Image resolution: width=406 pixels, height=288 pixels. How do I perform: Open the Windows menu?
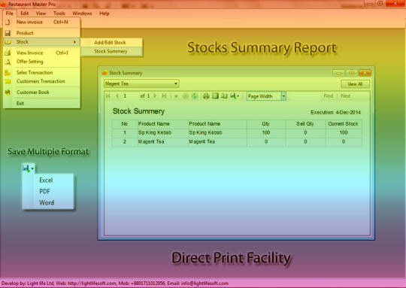tap(82, 14)
